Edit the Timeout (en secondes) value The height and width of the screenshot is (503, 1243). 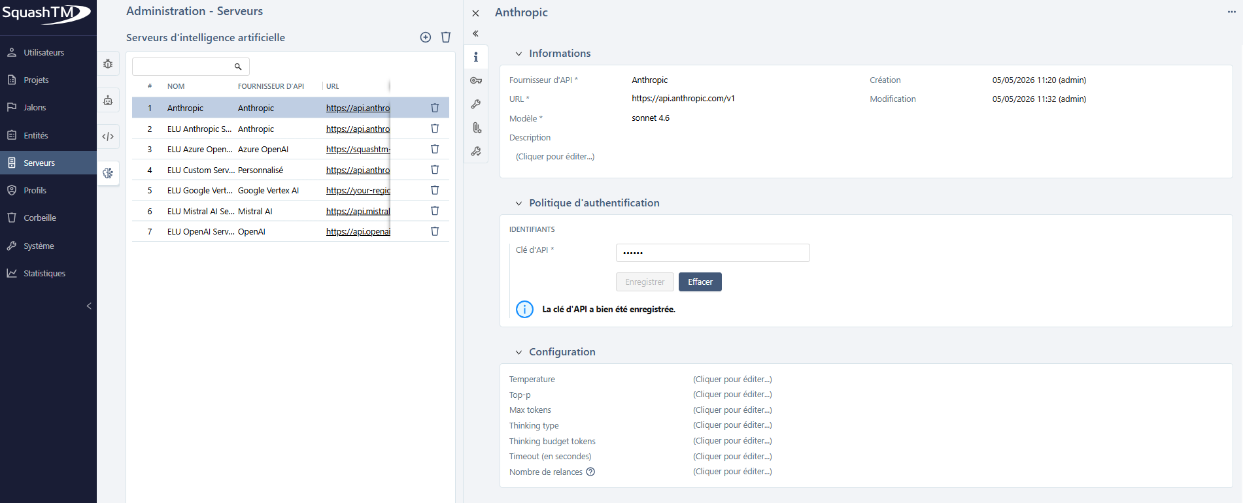pos(732,457)
